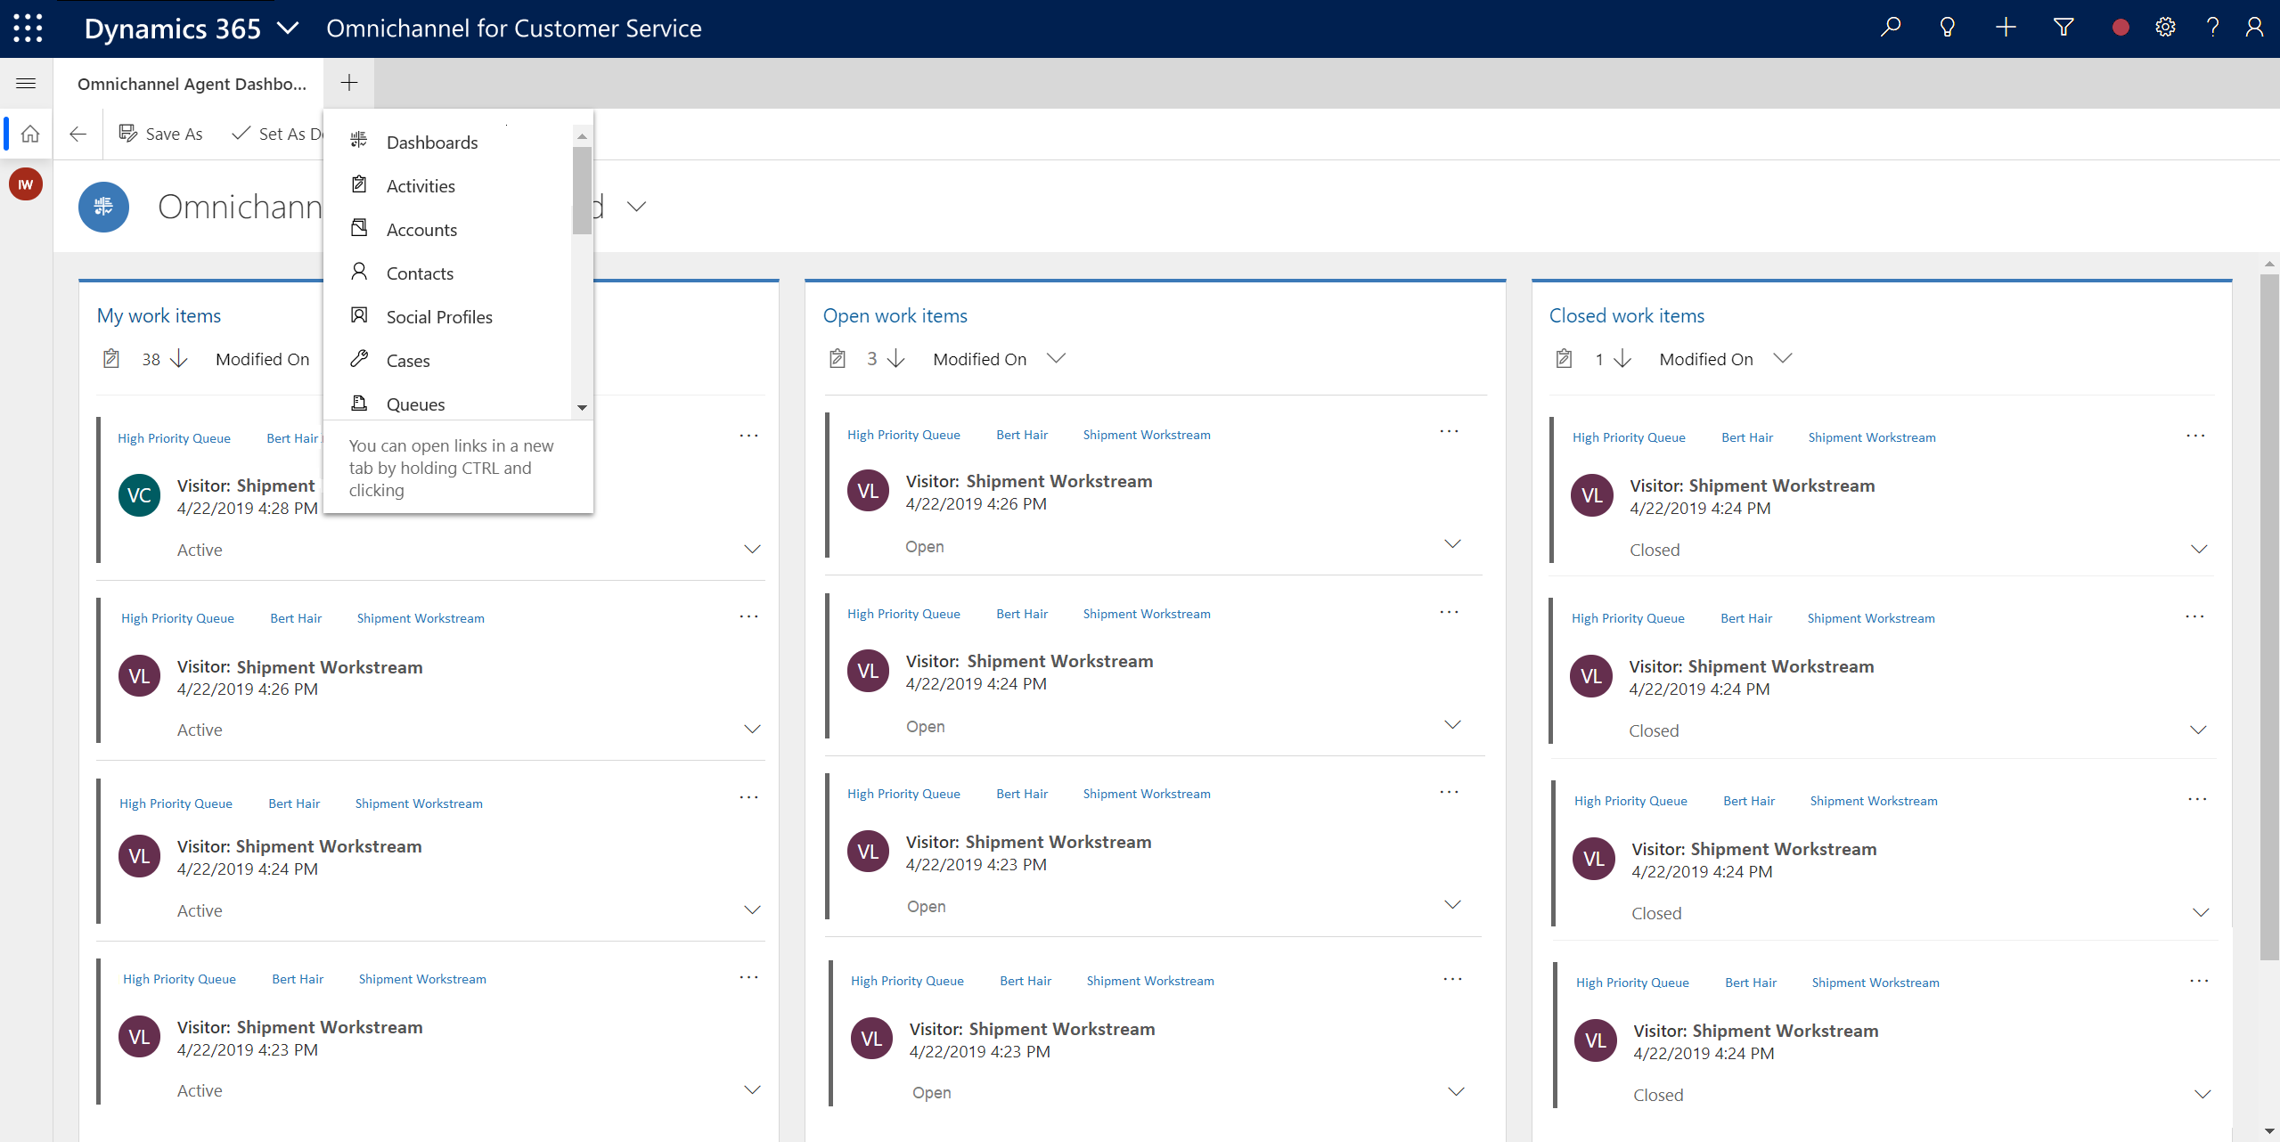The height and width of the screenshot is (1142, 2280).
Task: Click the Accounts icon in menu
Action: [360, 227]
